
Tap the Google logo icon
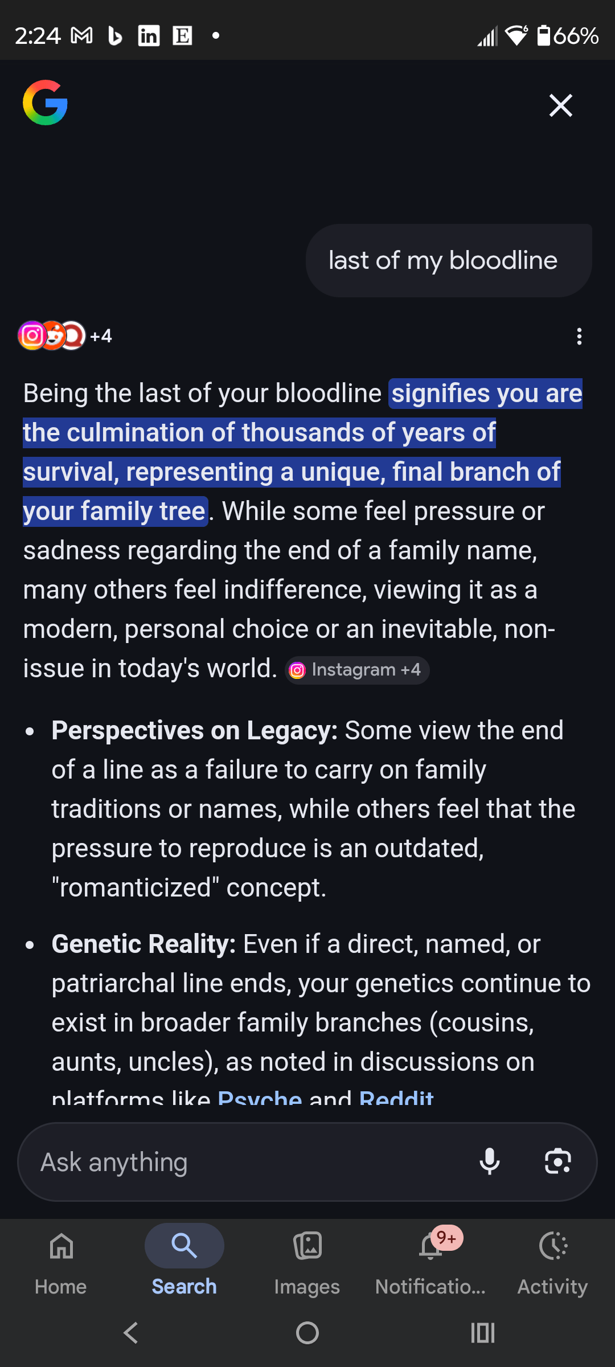point(45,103)
